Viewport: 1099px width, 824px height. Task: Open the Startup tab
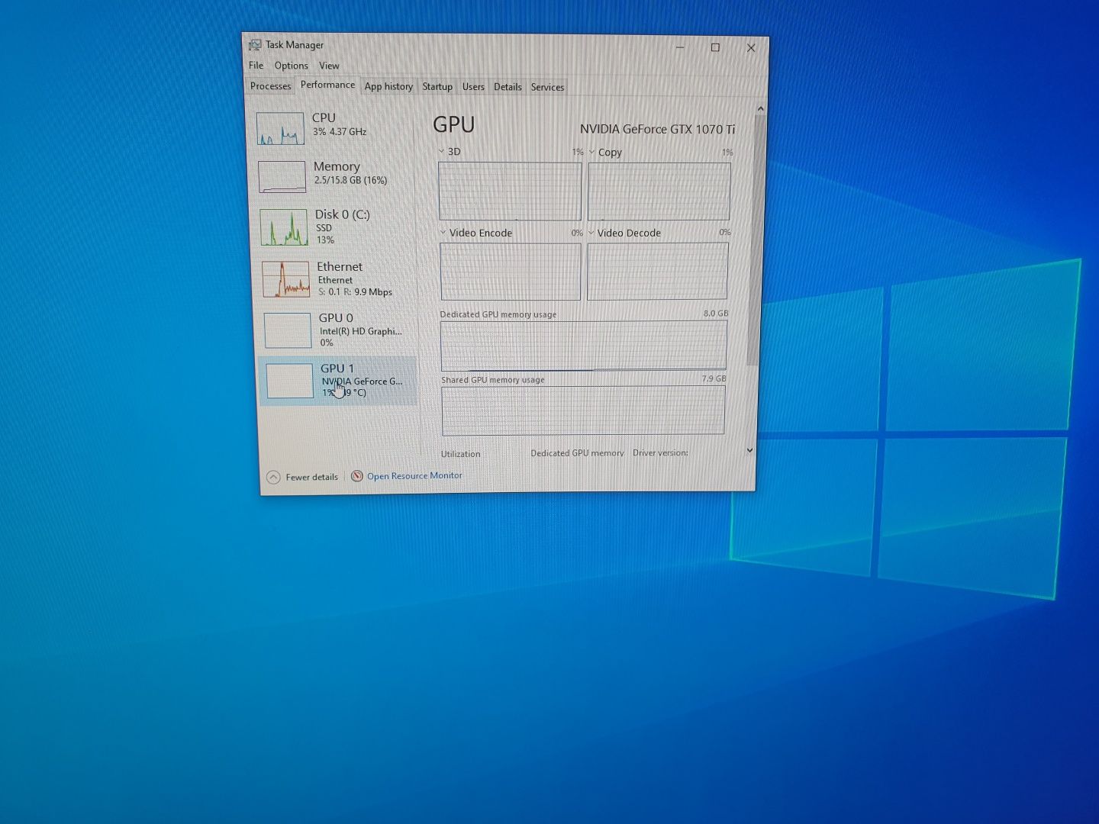437,87
